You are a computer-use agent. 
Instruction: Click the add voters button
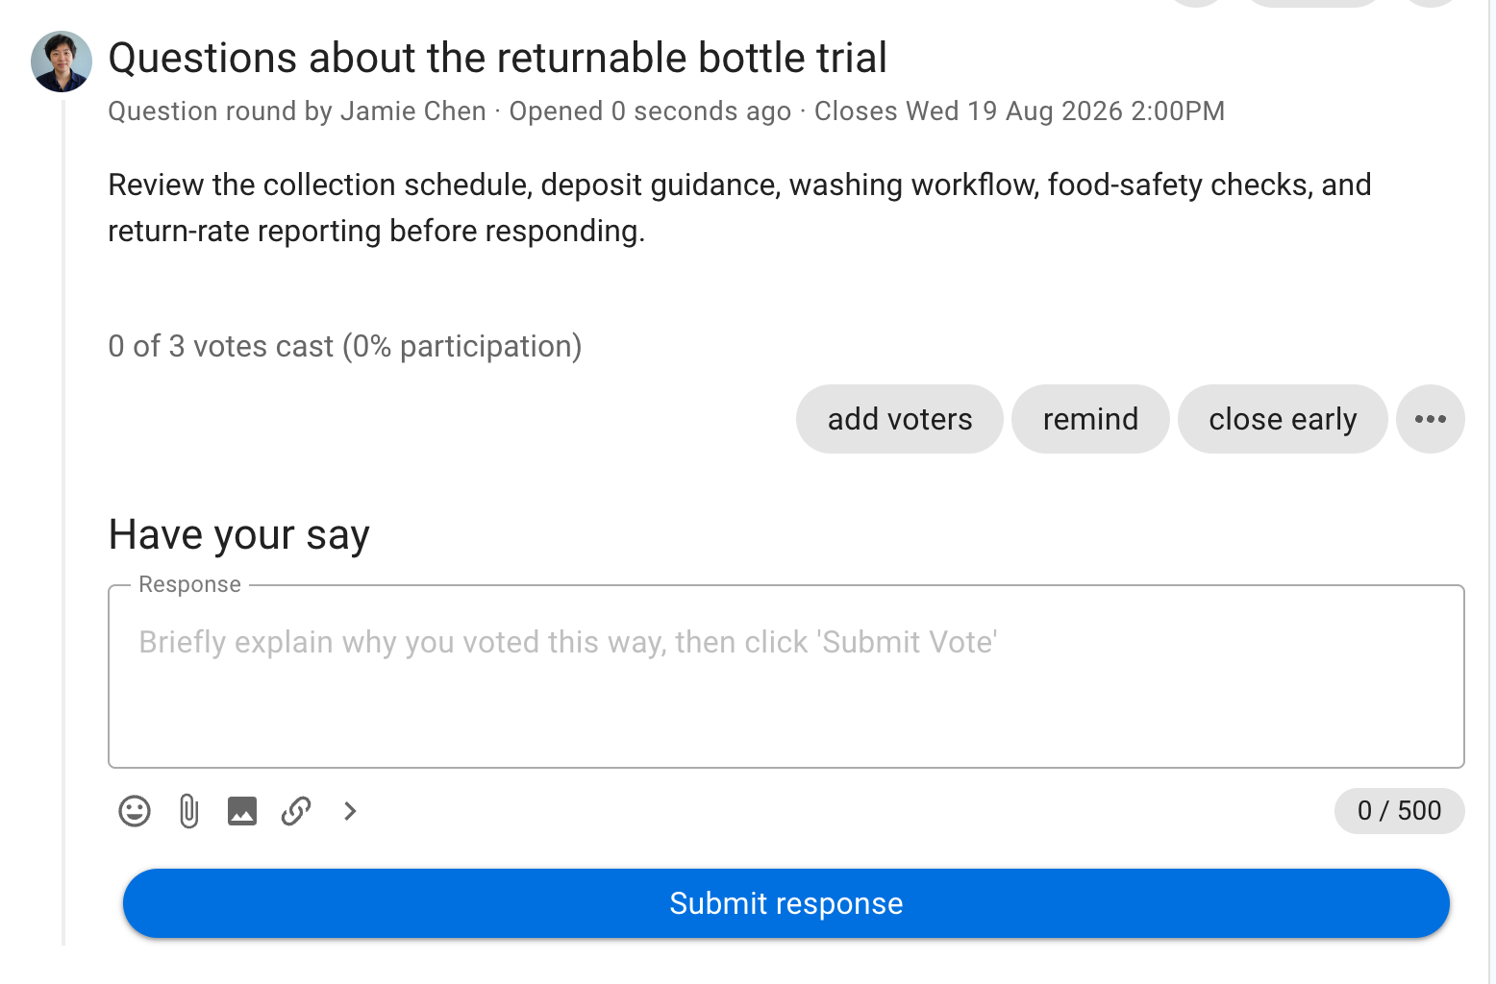coord(900,419)
